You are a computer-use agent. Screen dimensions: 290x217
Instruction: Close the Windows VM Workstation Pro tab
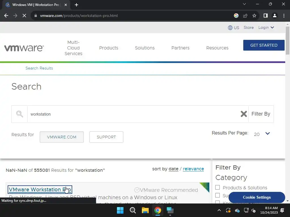point(65,5)
